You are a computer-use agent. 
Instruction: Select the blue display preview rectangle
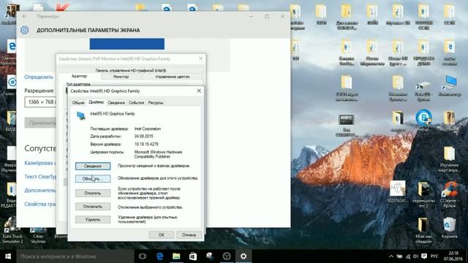[x=127, y=44]
